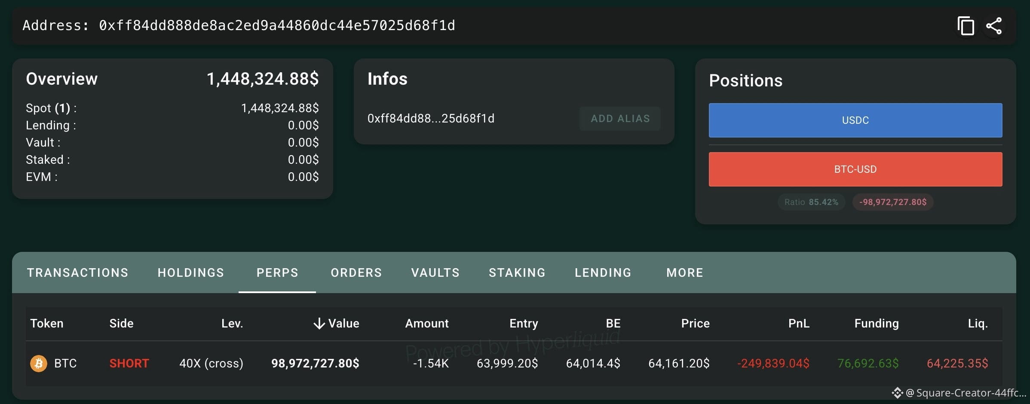Sort table by BE column header

[613, 323]
